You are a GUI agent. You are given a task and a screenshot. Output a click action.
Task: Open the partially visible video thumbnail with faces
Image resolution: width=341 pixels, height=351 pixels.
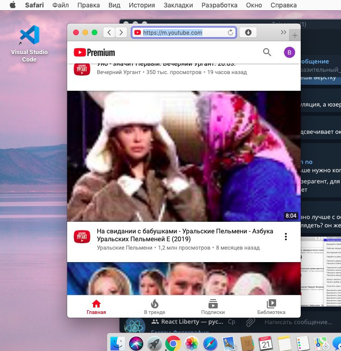[184, 278]
